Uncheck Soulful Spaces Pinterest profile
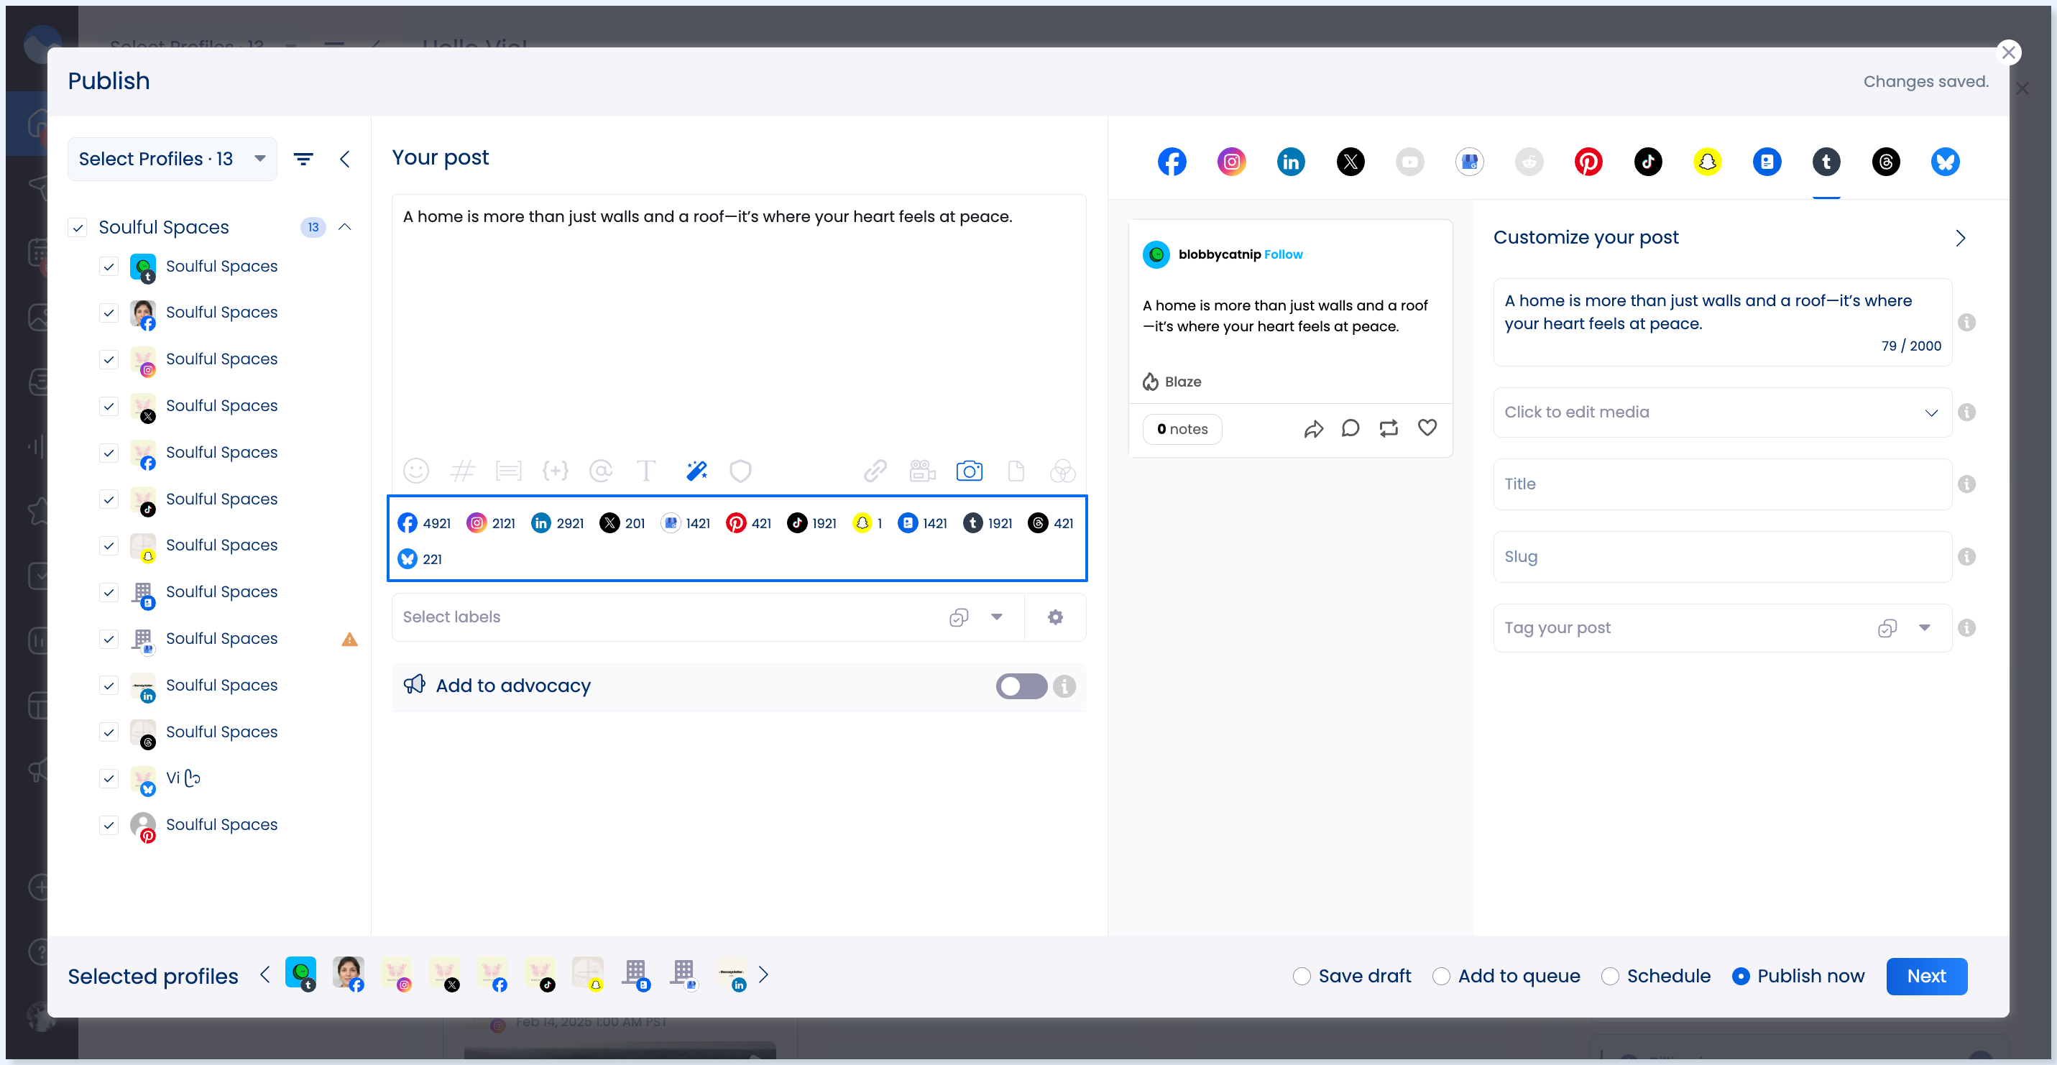Viewport: 2057px width, 1065px height. tap(109, 825)
